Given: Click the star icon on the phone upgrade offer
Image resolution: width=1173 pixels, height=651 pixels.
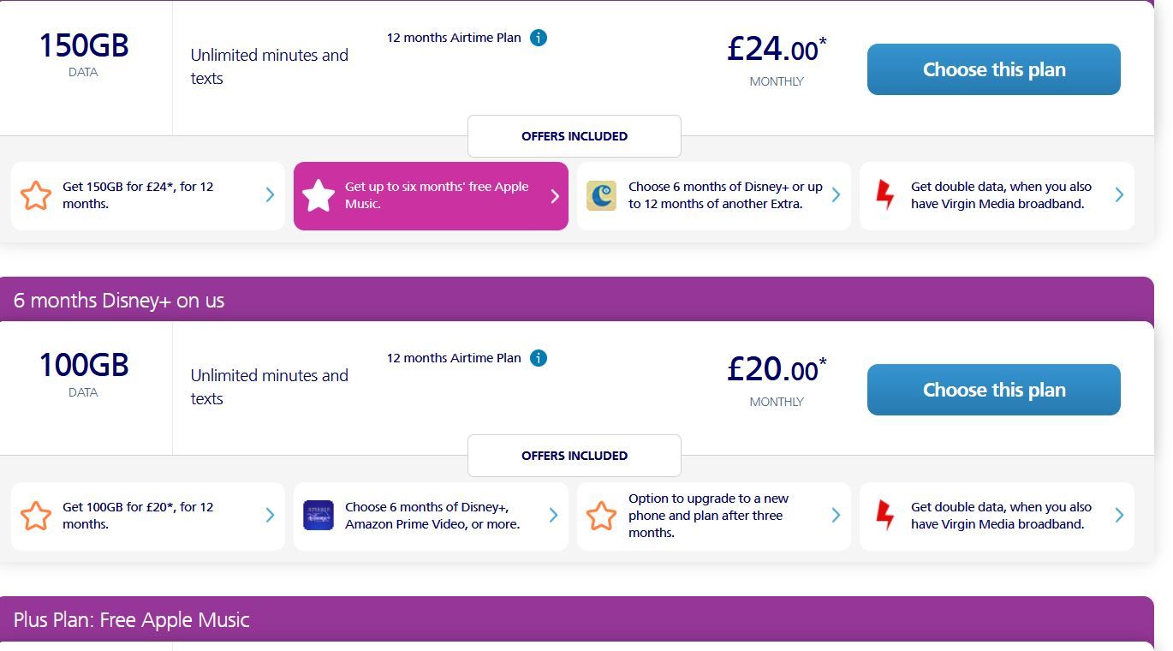Looking at the screenshot, I should [602, 516].
